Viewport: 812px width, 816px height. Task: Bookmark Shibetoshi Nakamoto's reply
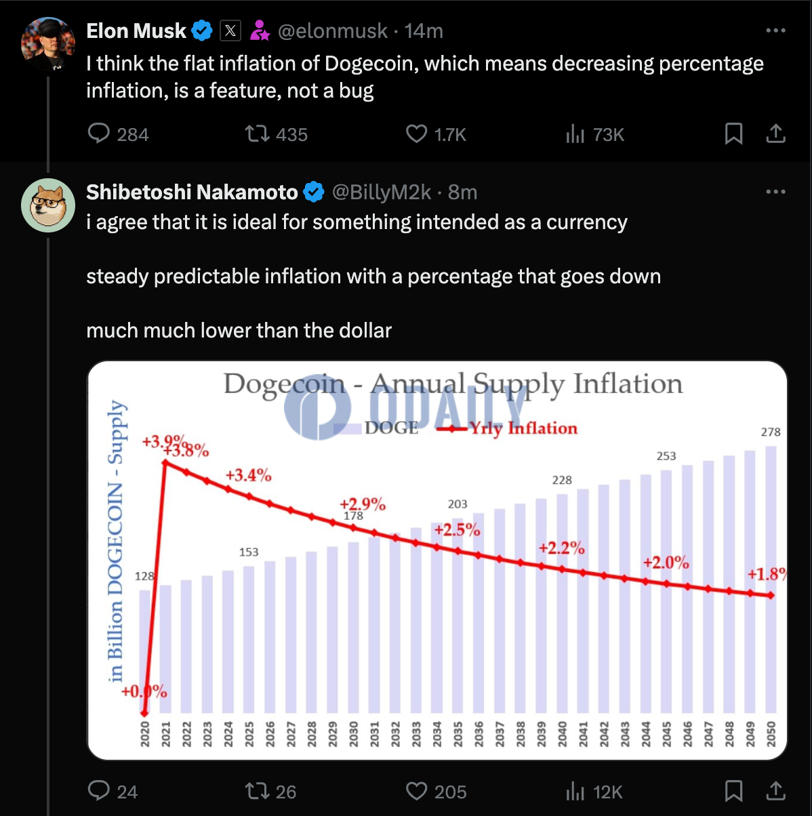point(733,790)
